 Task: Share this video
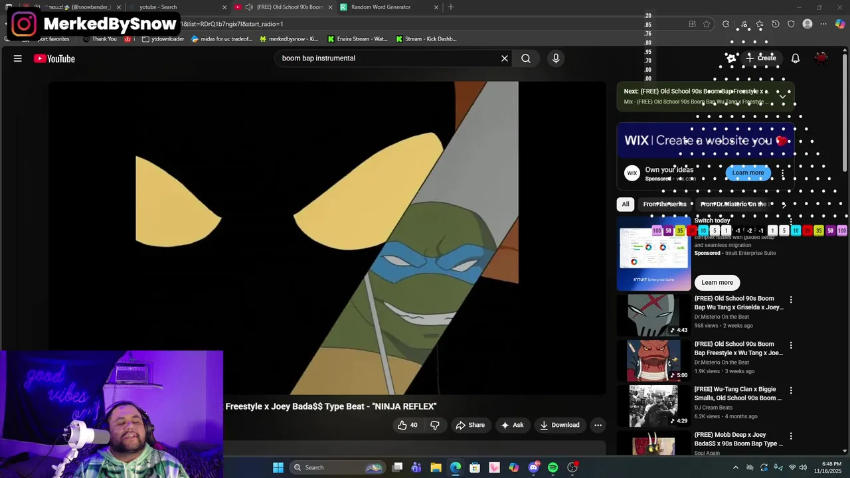click(470, 425)
